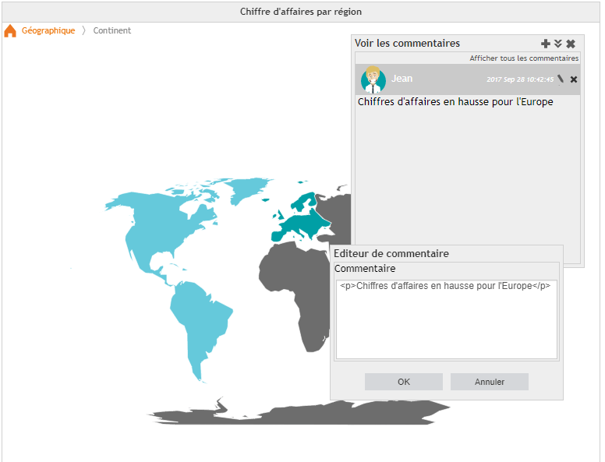Click Greenland on the map
Screen dimensions: 605x462
click(247, 189)
